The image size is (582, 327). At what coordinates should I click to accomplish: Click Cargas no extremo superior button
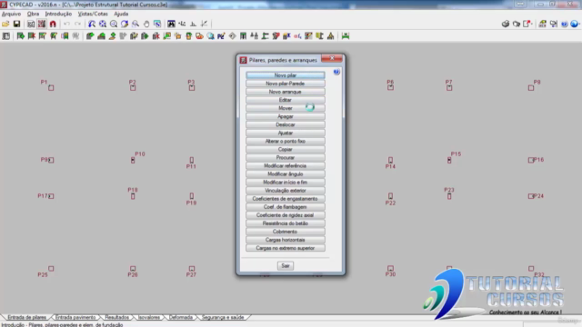[285, 248]
